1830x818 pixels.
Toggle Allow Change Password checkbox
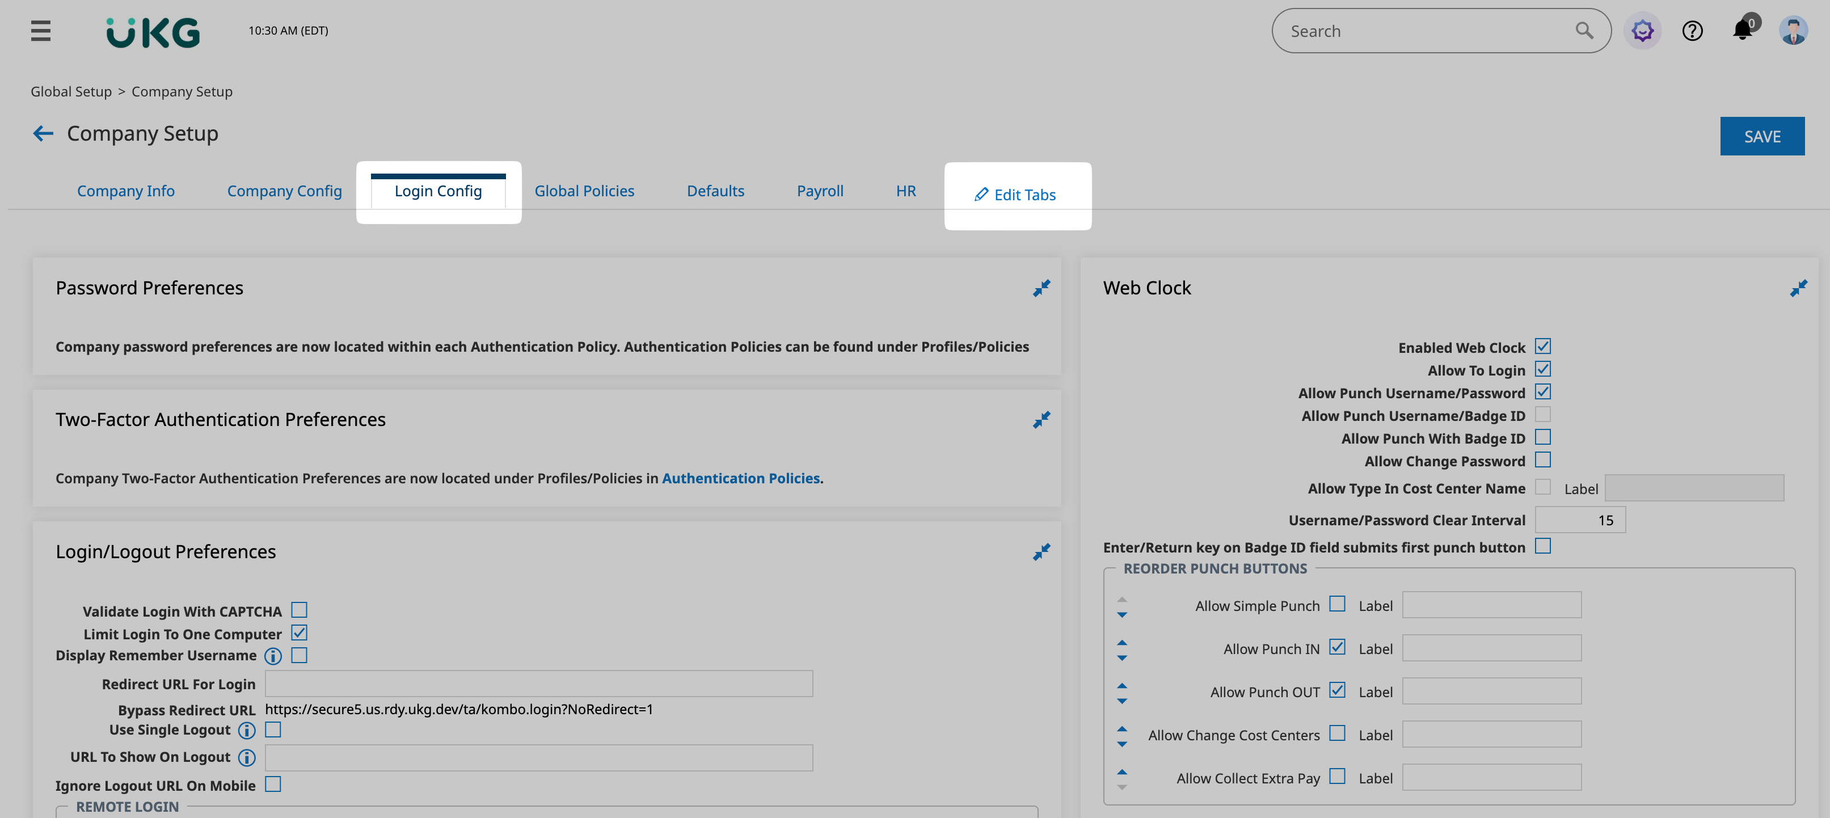1542,461
